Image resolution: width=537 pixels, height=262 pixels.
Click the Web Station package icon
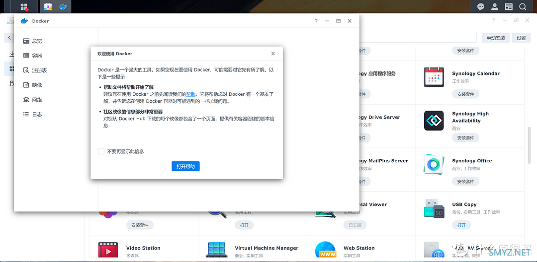coord(325,250)
